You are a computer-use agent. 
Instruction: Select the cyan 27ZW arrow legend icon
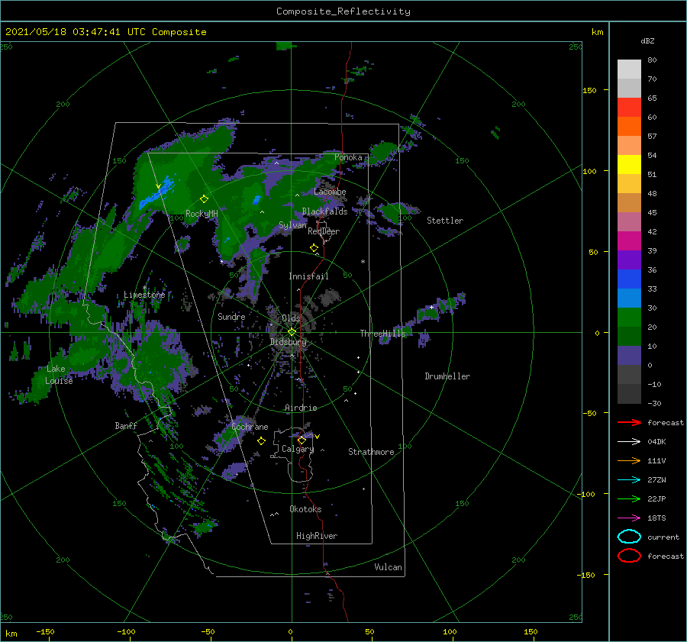[x=629, y=480]
